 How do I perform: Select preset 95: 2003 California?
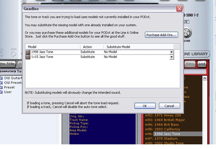pyautogui.click(x=173, y=129)
